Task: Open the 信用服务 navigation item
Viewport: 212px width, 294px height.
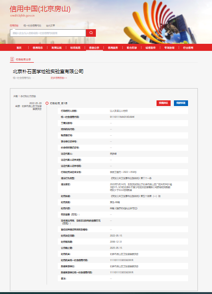Action: coord(113,48)
